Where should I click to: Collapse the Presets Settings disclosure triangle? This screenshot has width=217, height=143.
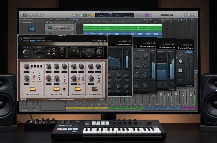(21, 22)
